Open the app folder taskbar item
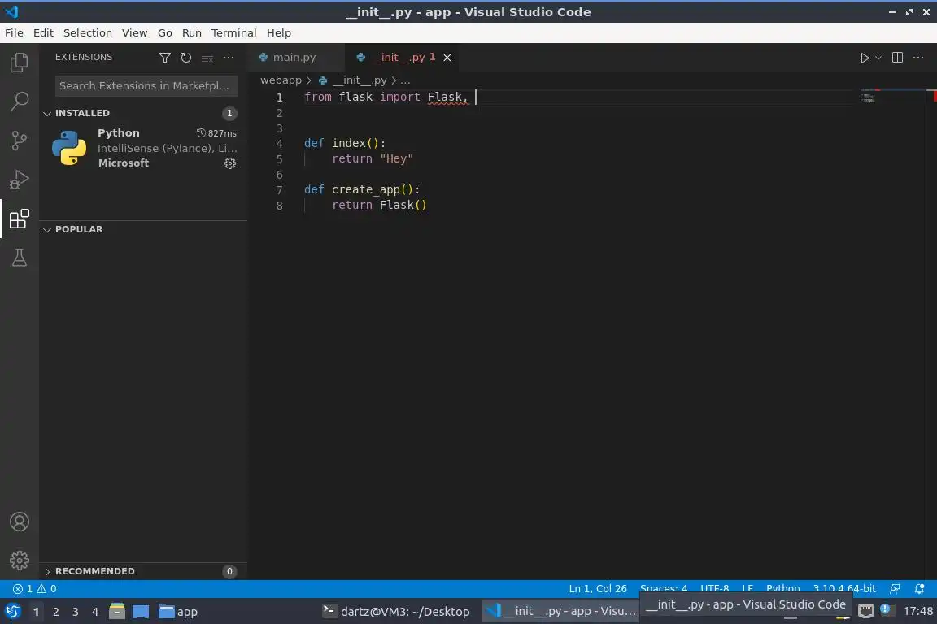 (178, 612)
